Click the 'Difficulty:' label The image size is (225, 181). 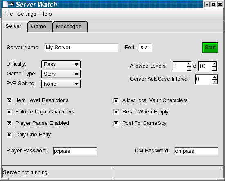pos(16,64)
